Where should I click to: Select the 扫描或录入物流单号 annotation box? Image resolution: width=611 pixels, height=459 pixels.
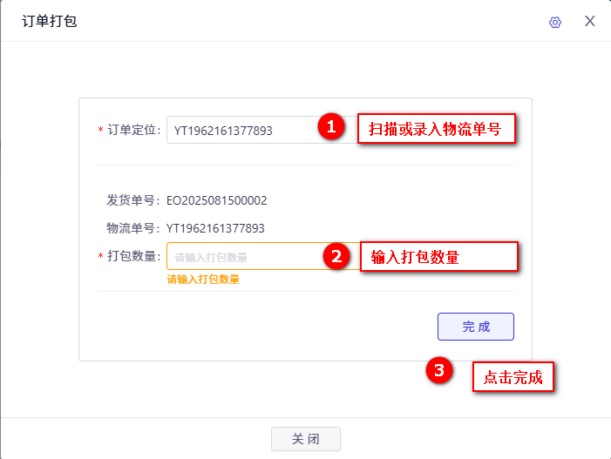[437, 129]
